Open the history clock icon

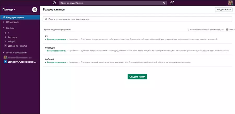54,3
